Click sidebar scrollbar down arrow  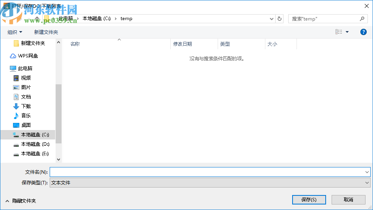pos(58,160)
